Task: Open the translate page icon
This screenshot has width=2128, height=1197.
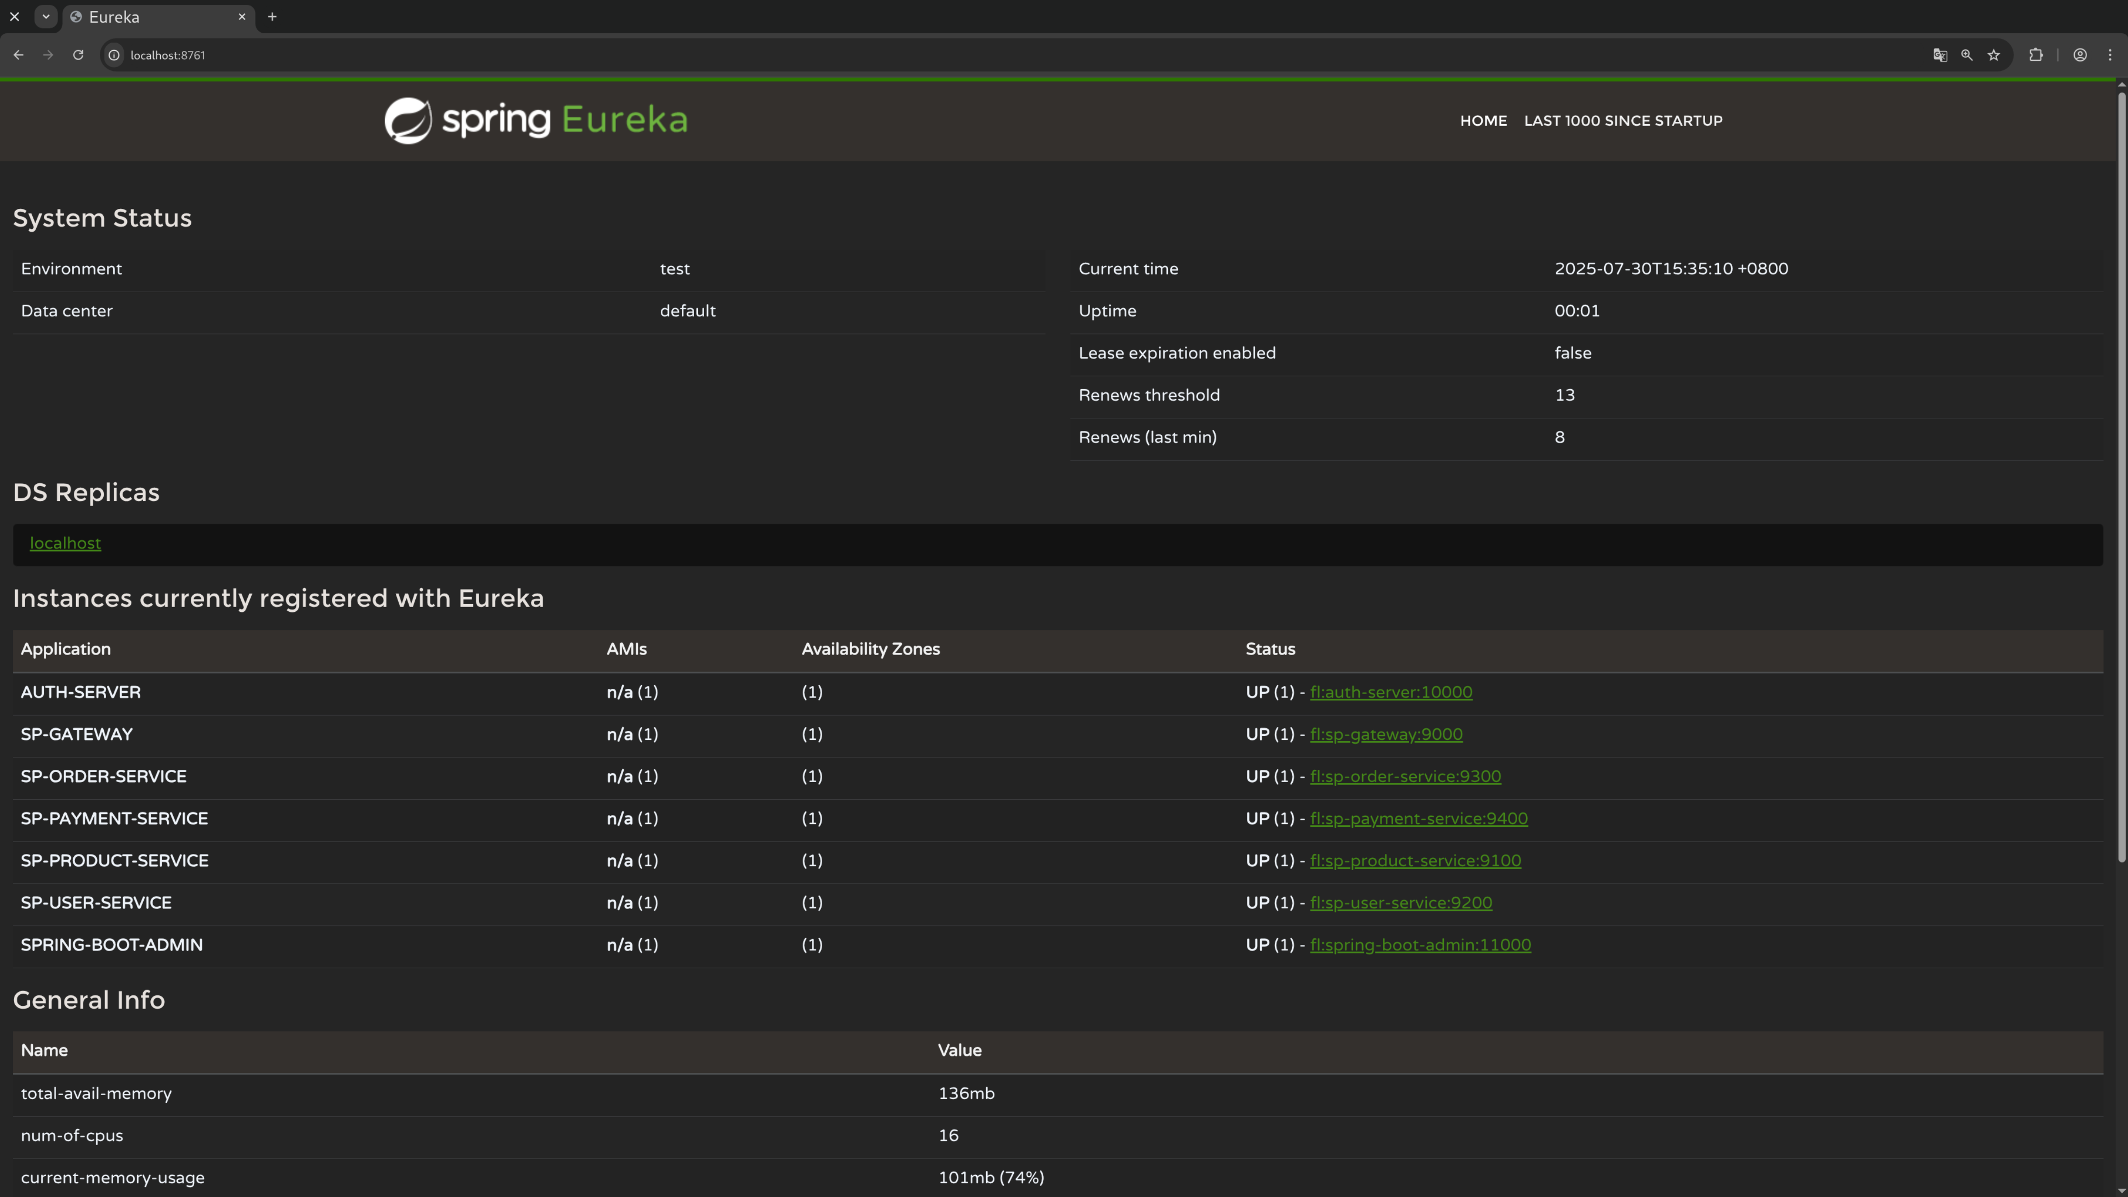Action: click(1940, 55)
